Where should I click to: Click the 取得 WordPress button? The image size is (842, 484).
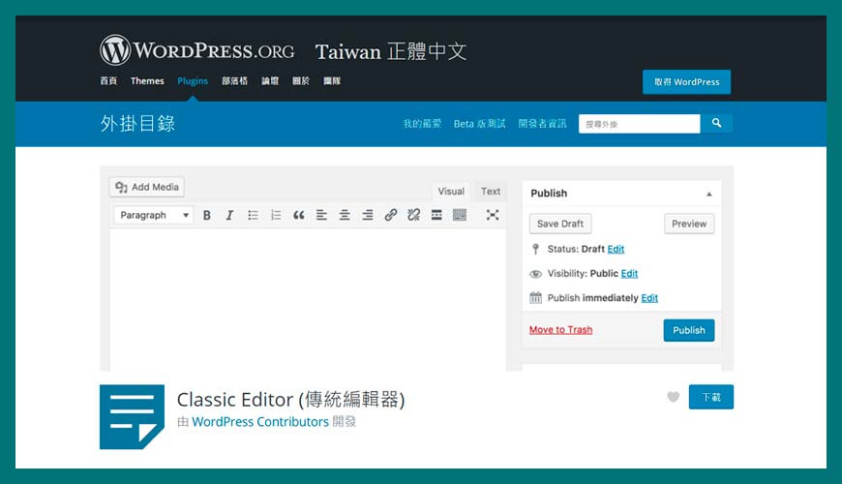[686, 82]
